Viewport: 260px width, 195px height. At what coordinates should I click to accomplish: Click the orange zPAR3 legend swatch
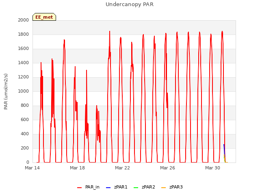(x=163, y=188)
